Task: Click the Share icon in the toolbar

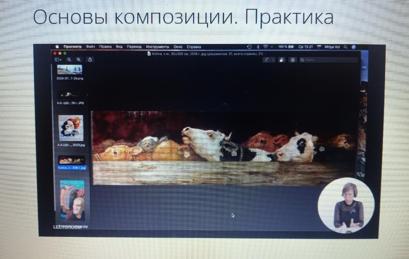Action: coord(90,60)
